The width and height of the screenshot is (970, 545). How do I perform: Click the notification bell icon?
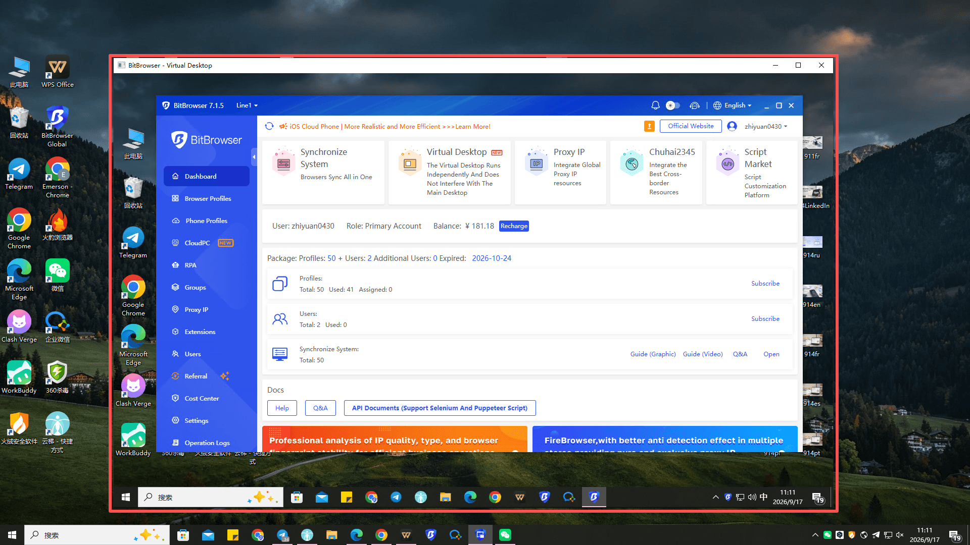coord(655,105)
